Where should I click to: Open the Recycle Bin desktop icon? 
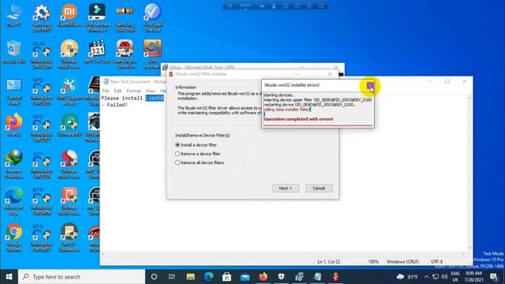click(x=14, y=52)
